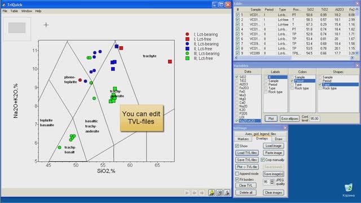This screenshot has width=361, height=203.
Task: Click the Load image button
Action: [273, 145]
